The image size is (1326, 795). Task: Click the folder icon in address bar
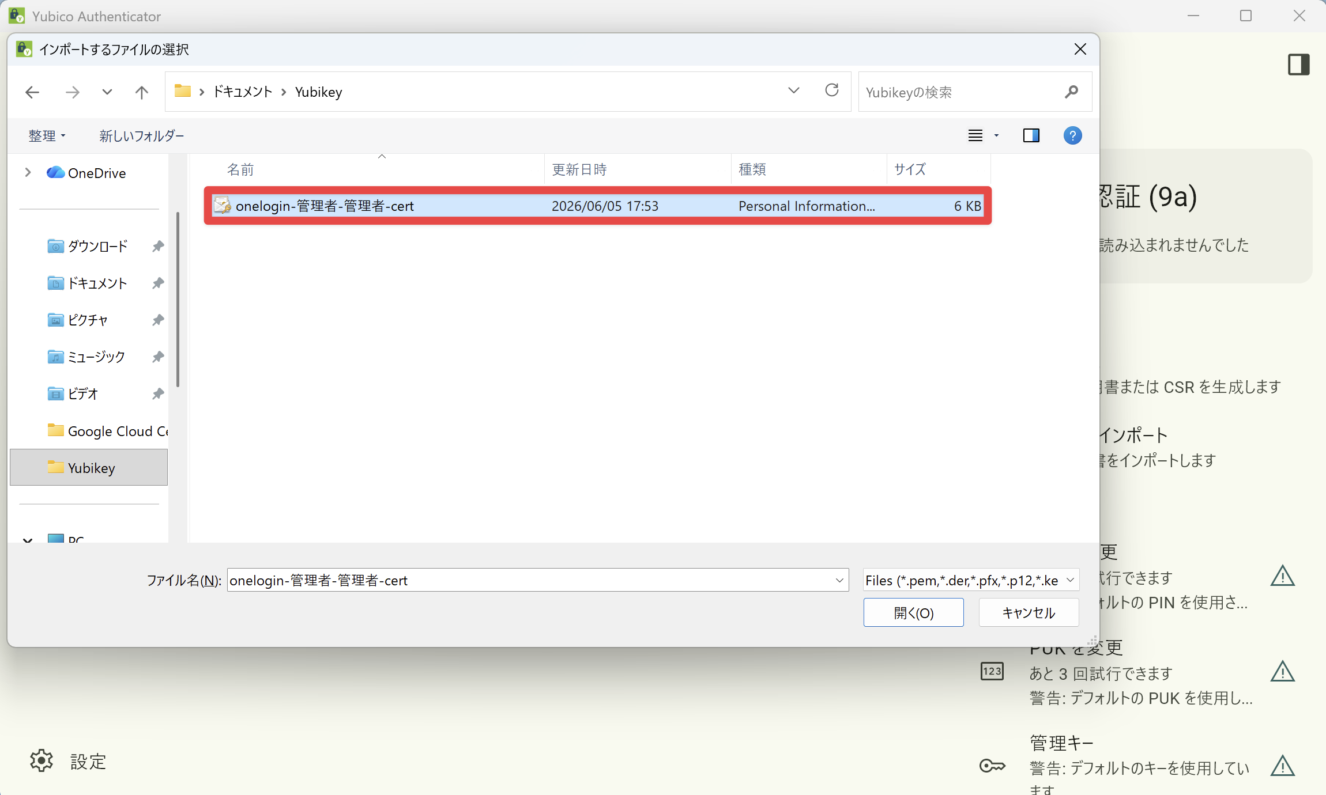(183, 90)
